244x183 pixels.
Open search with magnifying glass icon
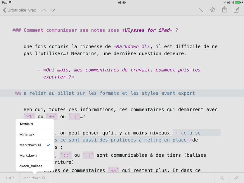click(222, 178)
